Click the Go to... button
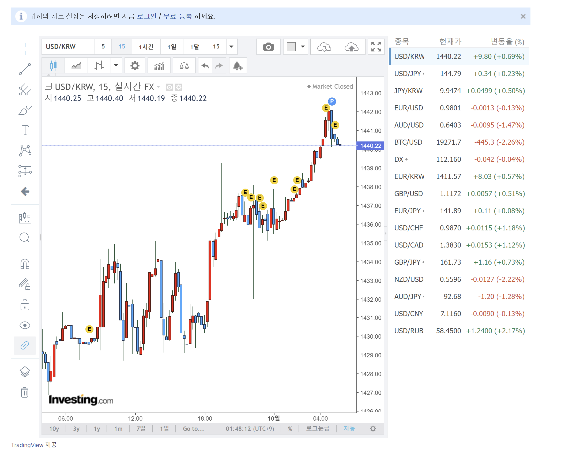This screenshot has height=449, width=565. 193,429
